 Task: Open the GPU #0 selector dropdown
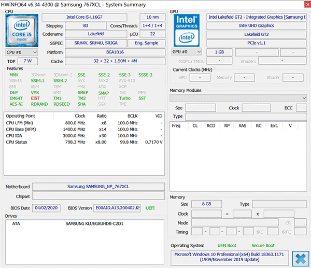[x=187, y=52]
